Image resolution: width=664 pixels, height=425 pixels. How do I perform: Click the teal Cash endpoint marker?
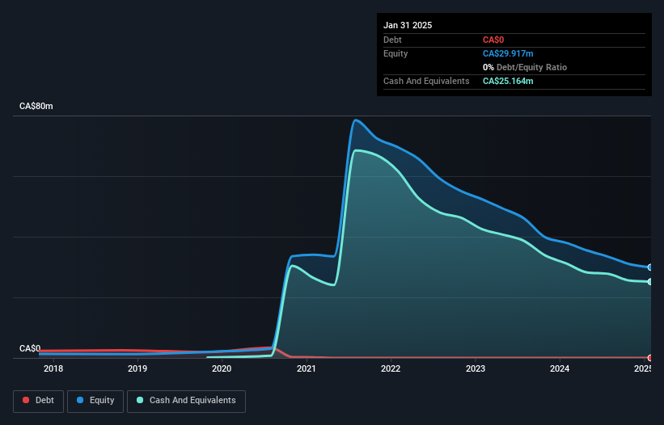point(650,282)
